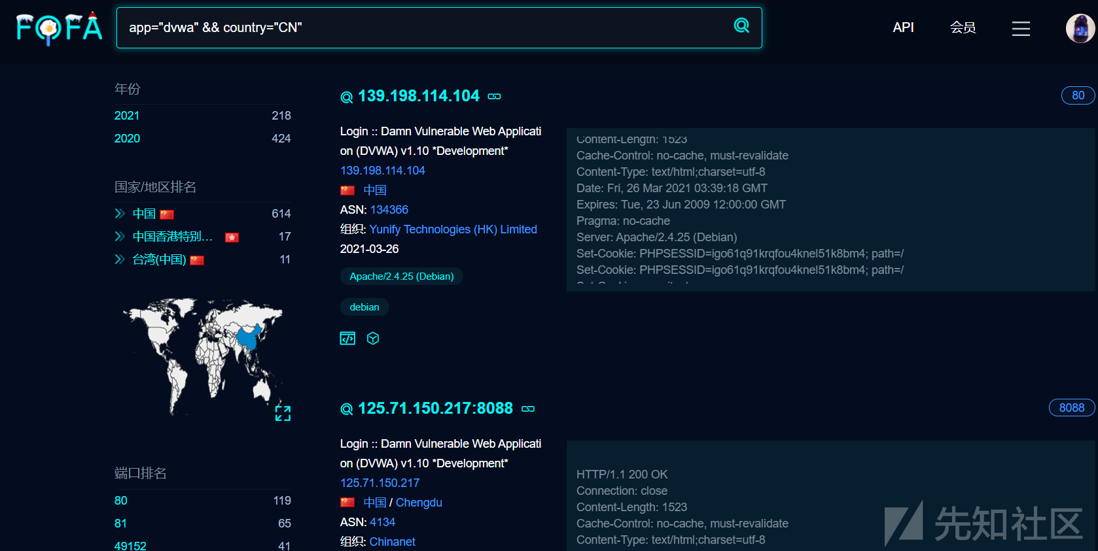Click the search icon beside 125.71.150.217:8088

(347, 410)
